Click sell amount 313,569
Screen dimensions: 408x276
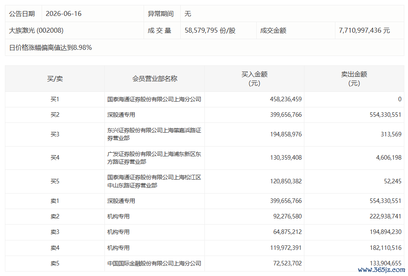tap(391, 134)
